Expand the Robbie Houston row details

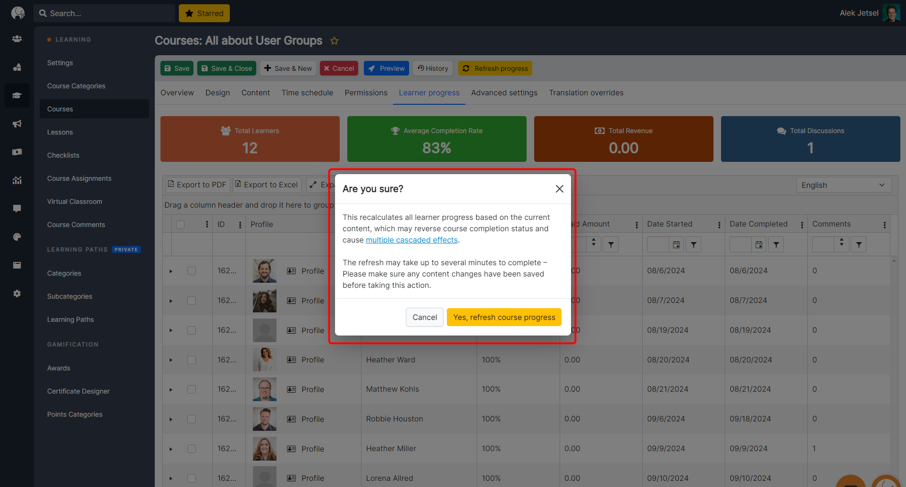[171, 420]
